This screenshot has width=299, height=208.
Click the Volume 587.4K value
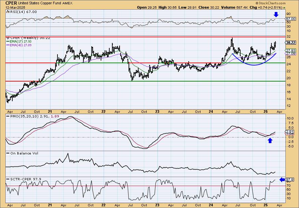click(x=234, y=7)
